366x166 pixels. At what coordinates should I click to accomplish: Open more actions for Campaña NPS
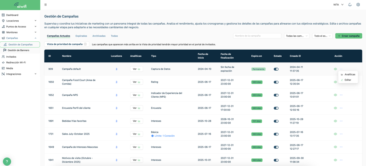pos(341,95)
